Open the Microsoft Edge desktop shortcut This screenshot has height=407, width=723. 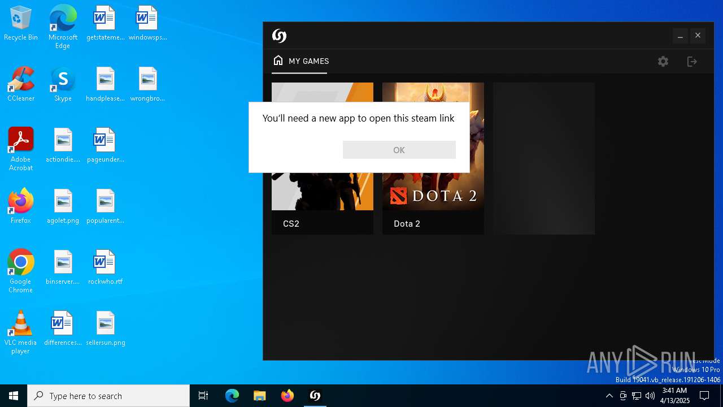(x=63, y=27)
